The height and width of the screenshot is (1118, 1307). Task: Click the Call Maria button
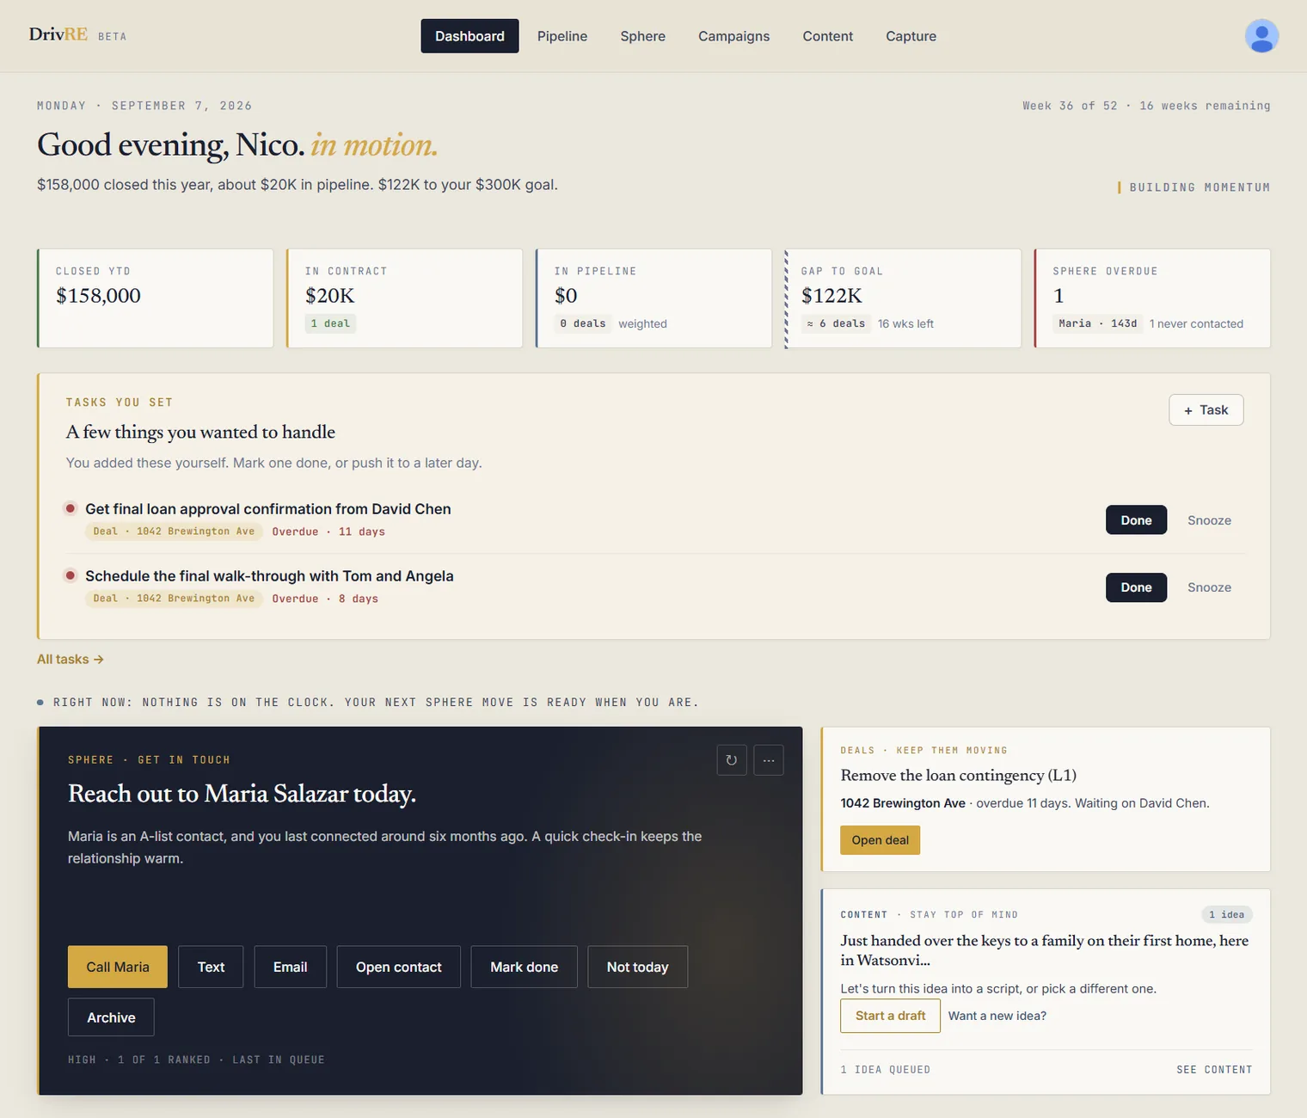point(118,967)
